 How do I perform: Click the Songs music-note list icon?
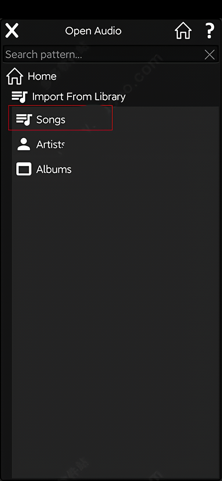coord(24,120)
